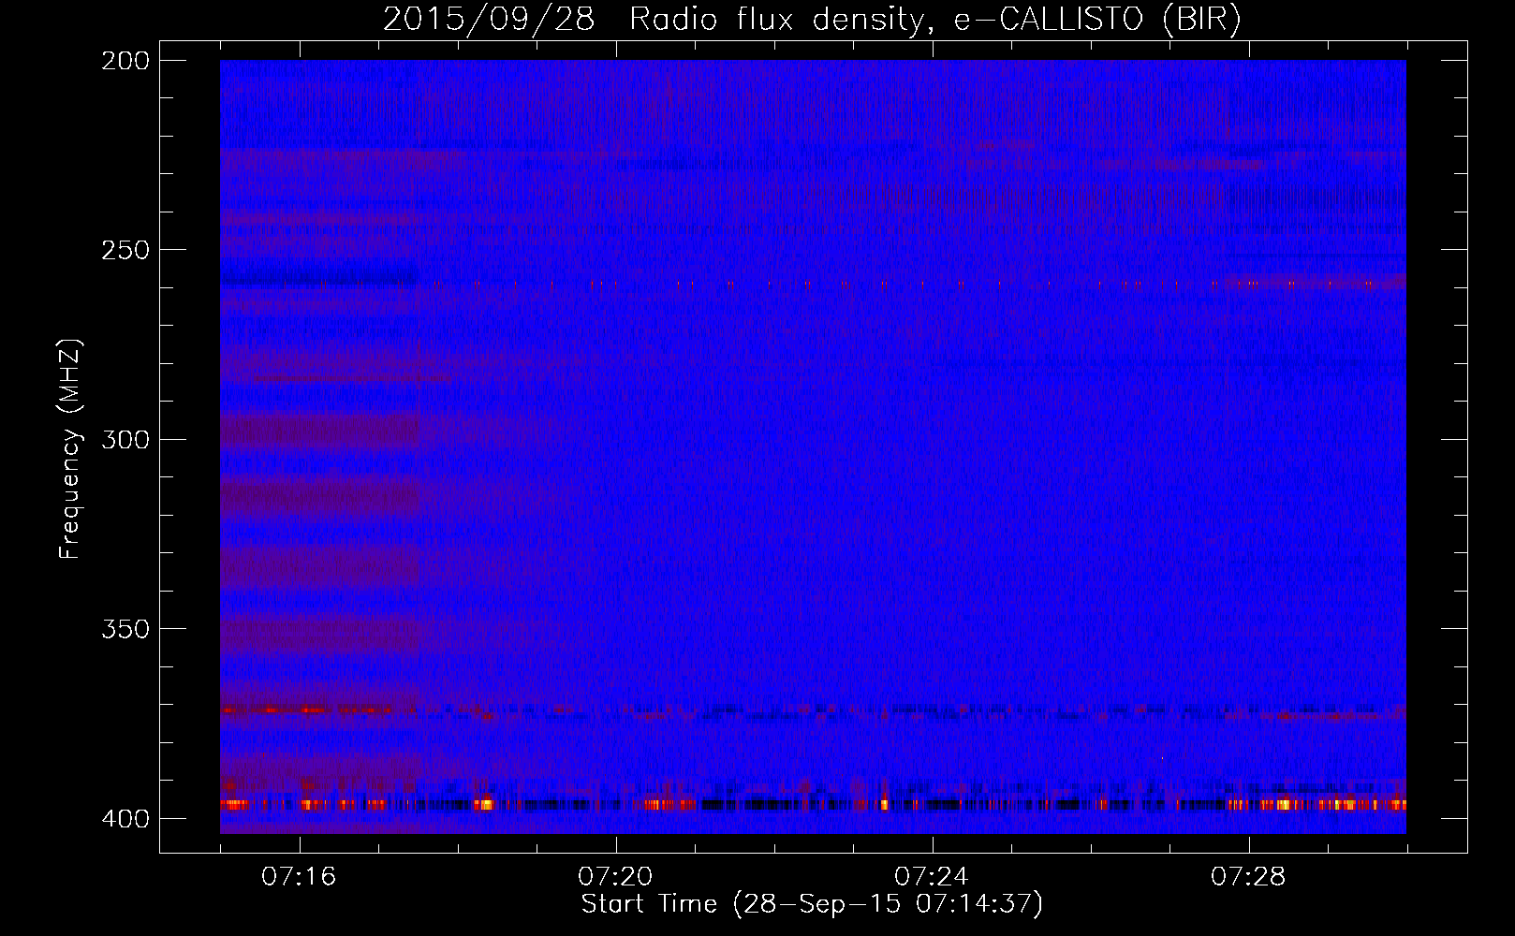
Task: Click the 400 frequency tick label
Action: tap(125, 818)
